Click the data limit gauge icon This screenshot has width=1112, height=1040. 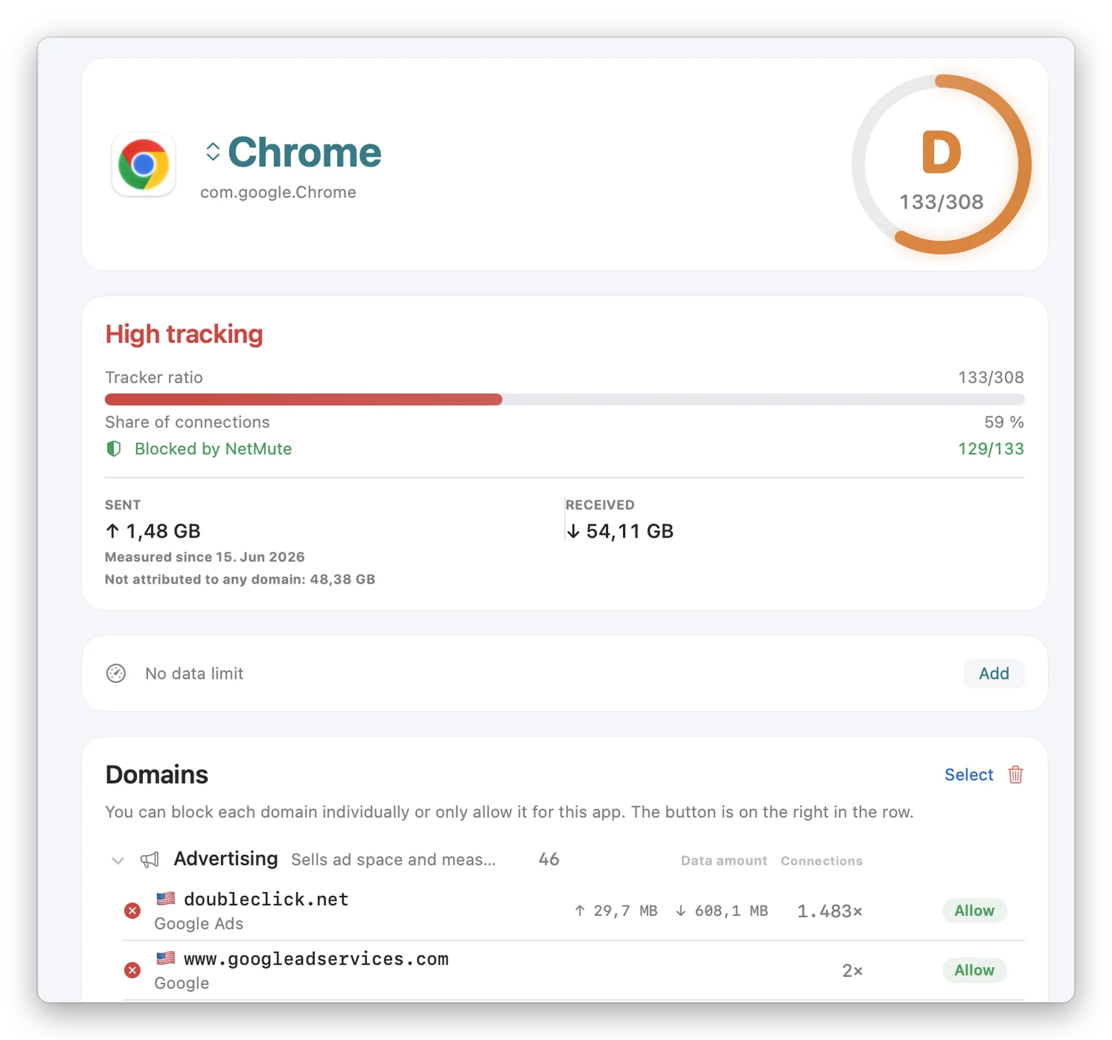(116, 673)
